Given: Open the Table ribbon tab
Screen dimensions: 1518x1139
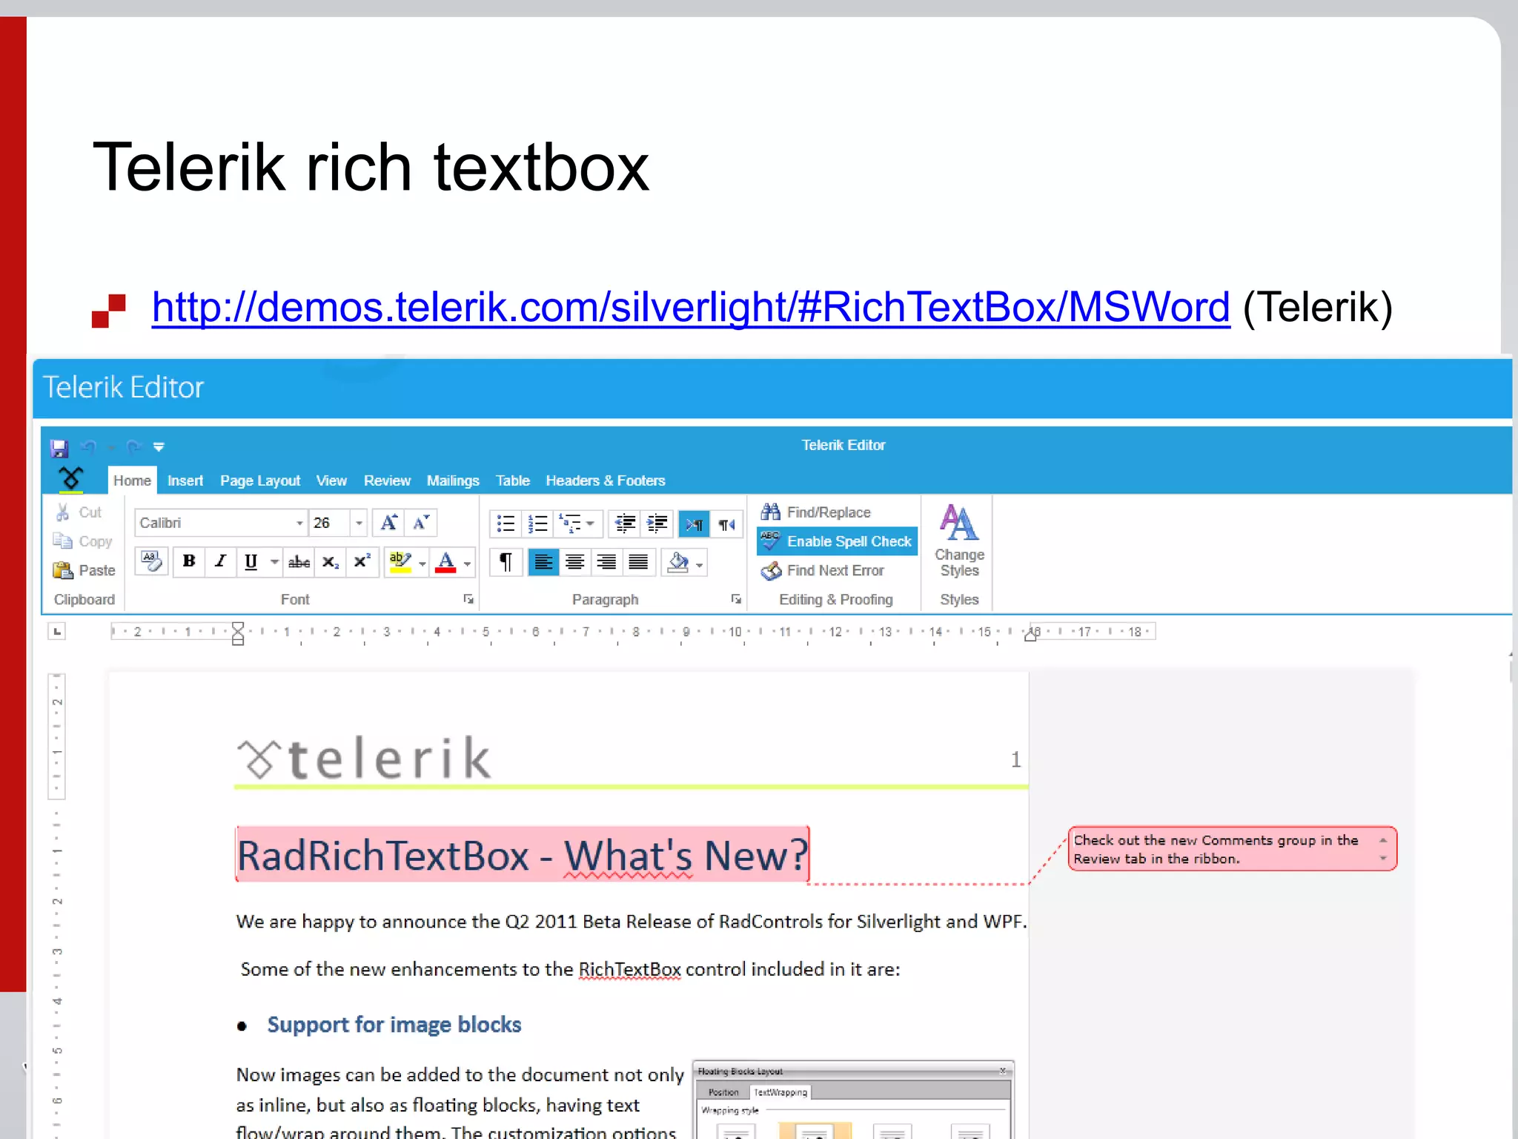Looking at the screenshot, I should [x=513, y=481].
